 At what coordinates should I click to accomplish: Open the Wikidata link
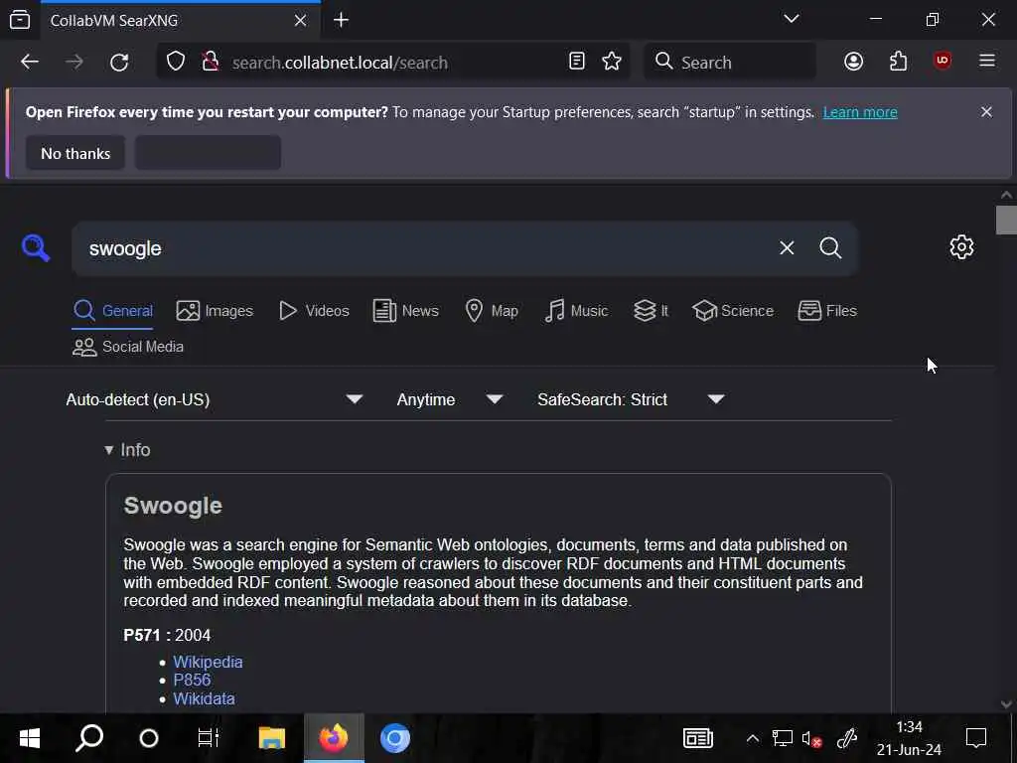(204, 698)
